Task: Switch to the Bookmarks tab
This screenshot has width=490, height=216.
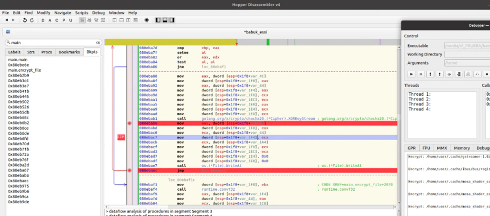Action: (x=69, y=52)
